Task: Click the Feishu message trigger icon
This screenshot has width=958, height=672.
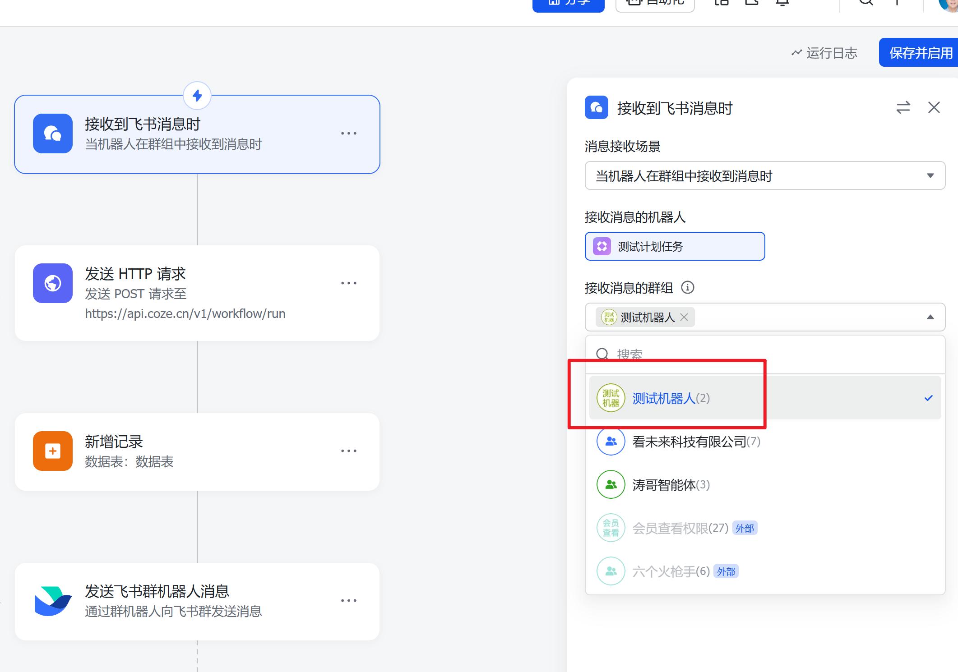Action: [x=52, y=133]
